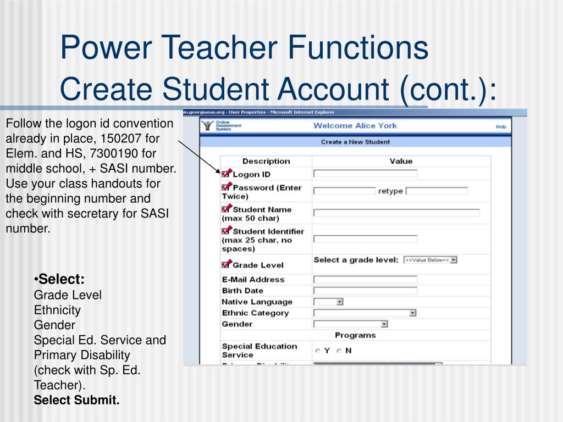Click the E-Mail Address field

point(365,279)
